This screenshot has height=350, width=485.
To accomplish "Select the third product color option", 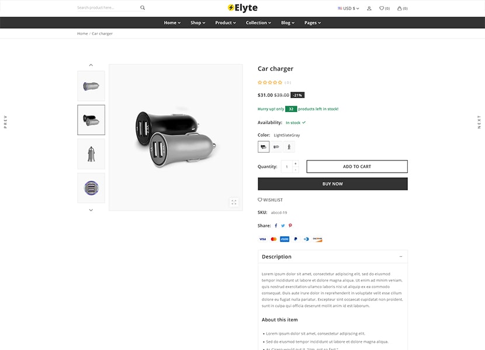I will pyautogui.click(x=289, y=146).
